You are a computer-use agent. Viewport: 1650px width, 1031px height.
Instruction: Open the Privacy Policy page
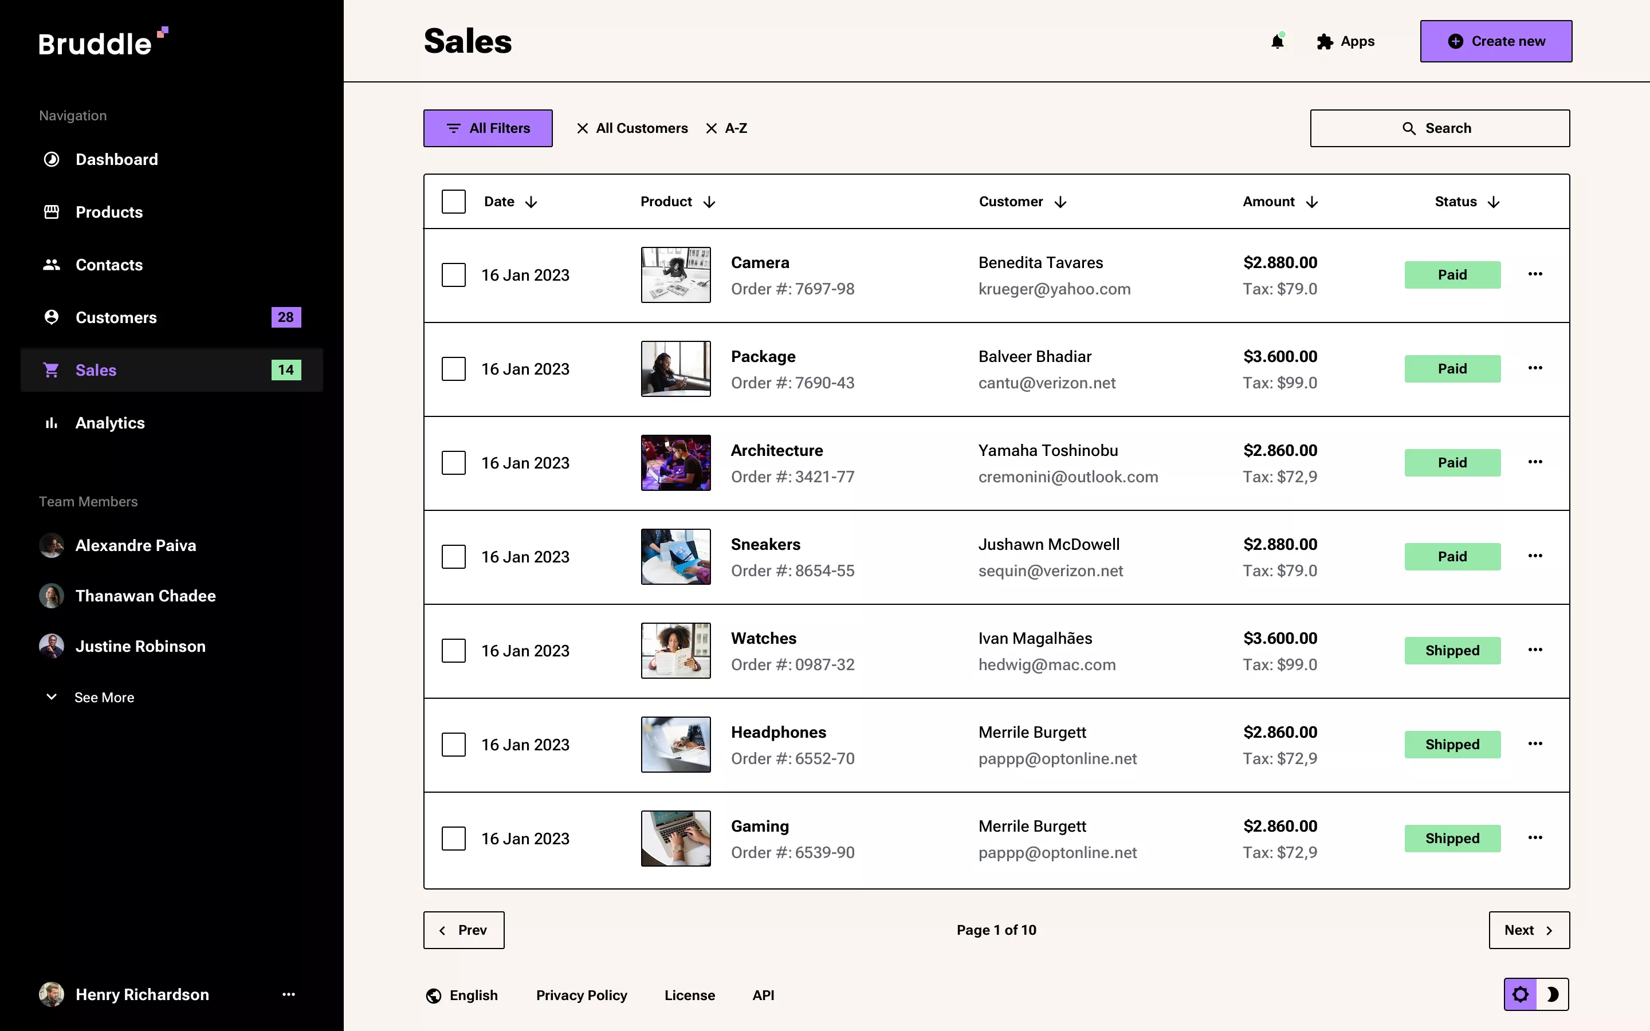pyautogui.click(x=581, y=995)
